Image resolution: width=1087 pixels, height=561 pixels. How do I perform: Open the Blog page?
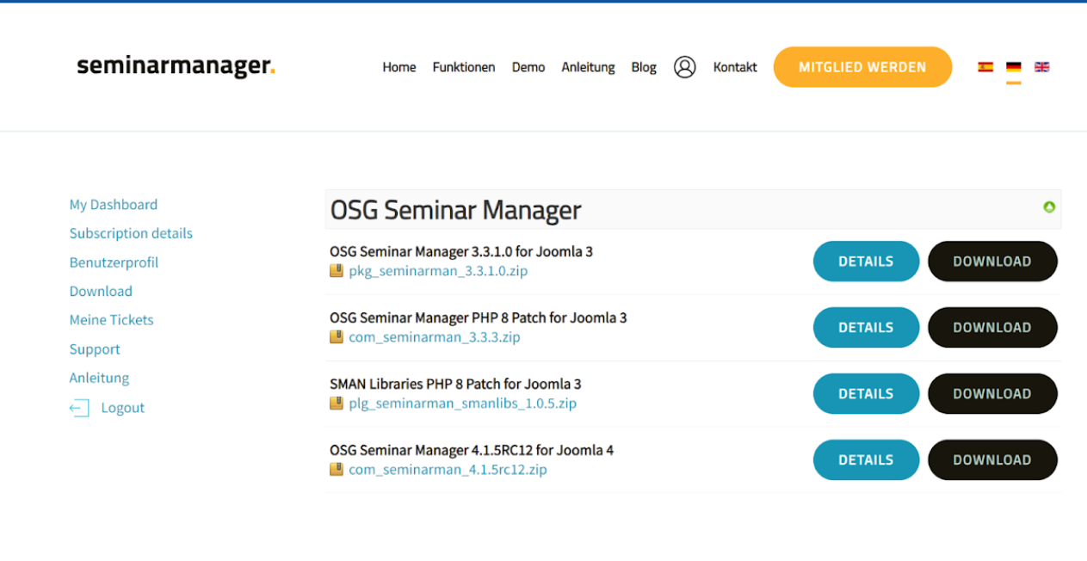click(644, 67)
